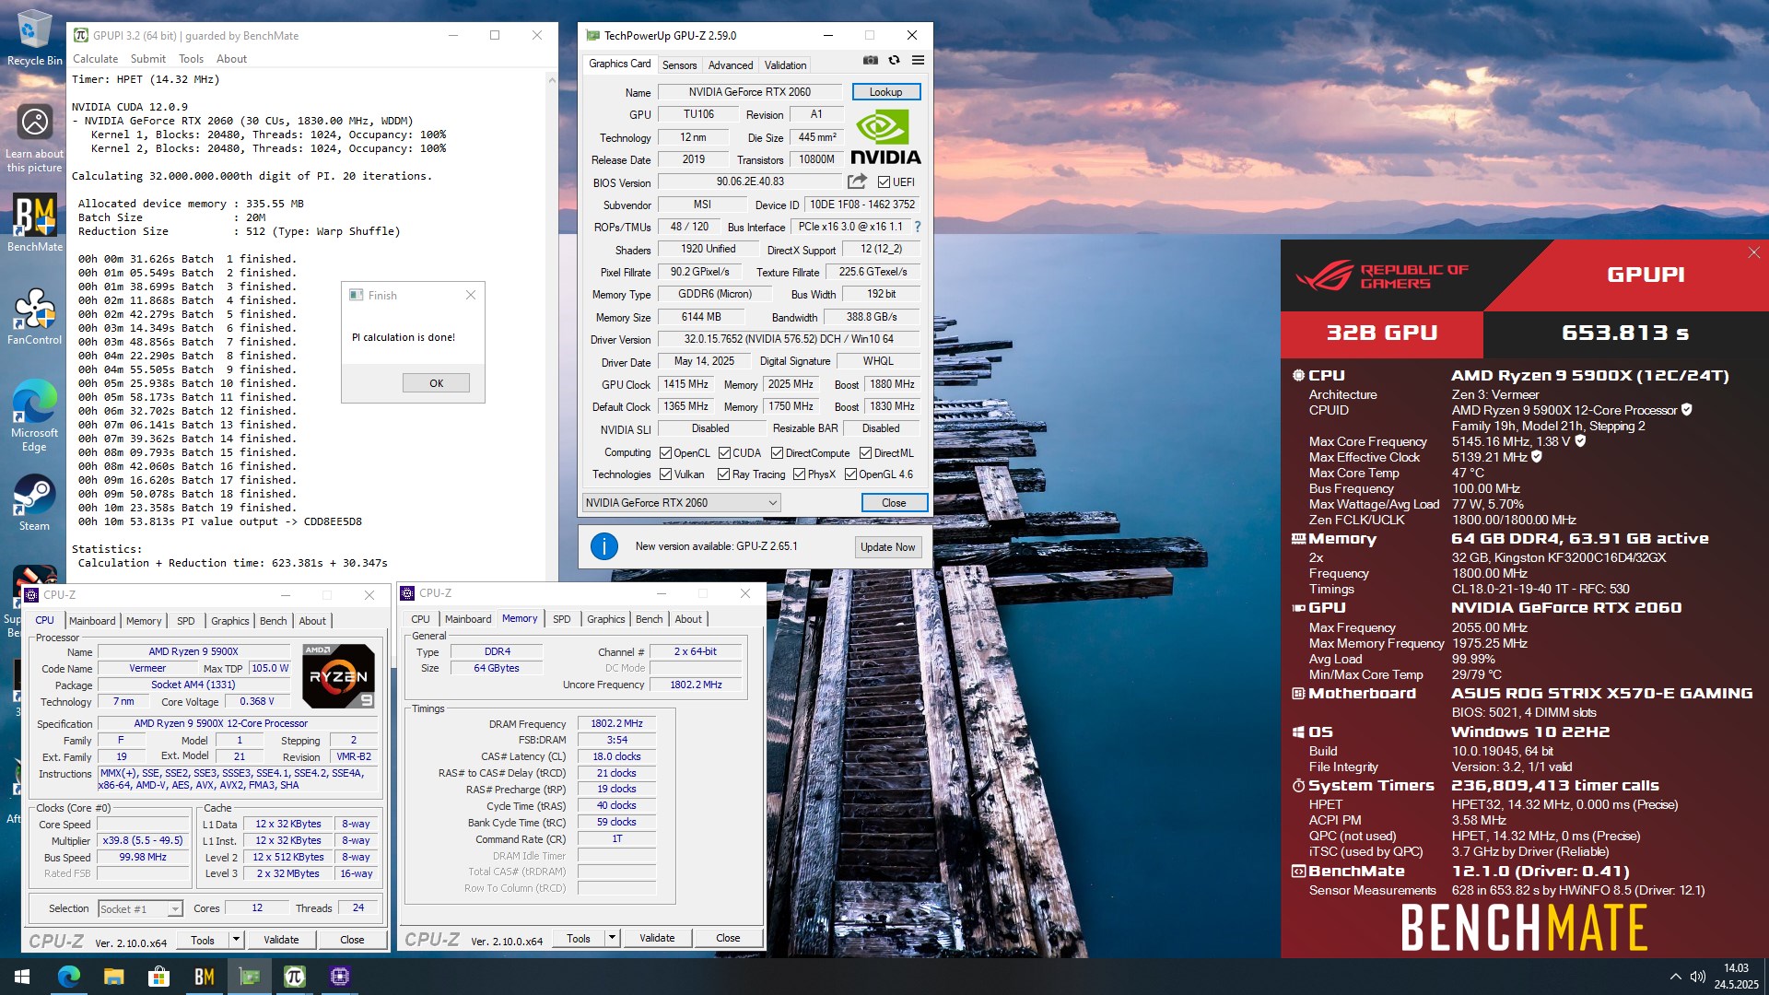Screen dimensions: 1769x995
Task: Click BenchMate icon in the taskbar
Action: tap(204, 977)
